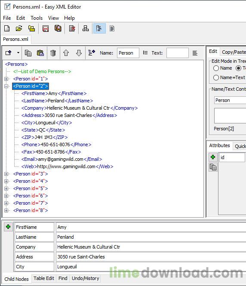Select the Persons.xml document tab
Screen dimensions: 246x286
point(15,39)
